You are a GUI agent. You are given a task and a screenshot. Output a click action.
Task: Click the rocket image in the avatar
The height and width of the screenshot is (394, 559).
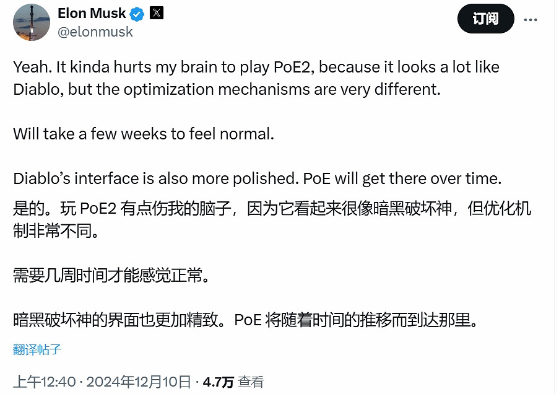point(31,22)
